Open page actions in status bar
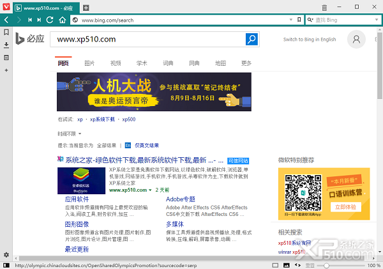The image size is (383, 269). click(x=297, y=265)
